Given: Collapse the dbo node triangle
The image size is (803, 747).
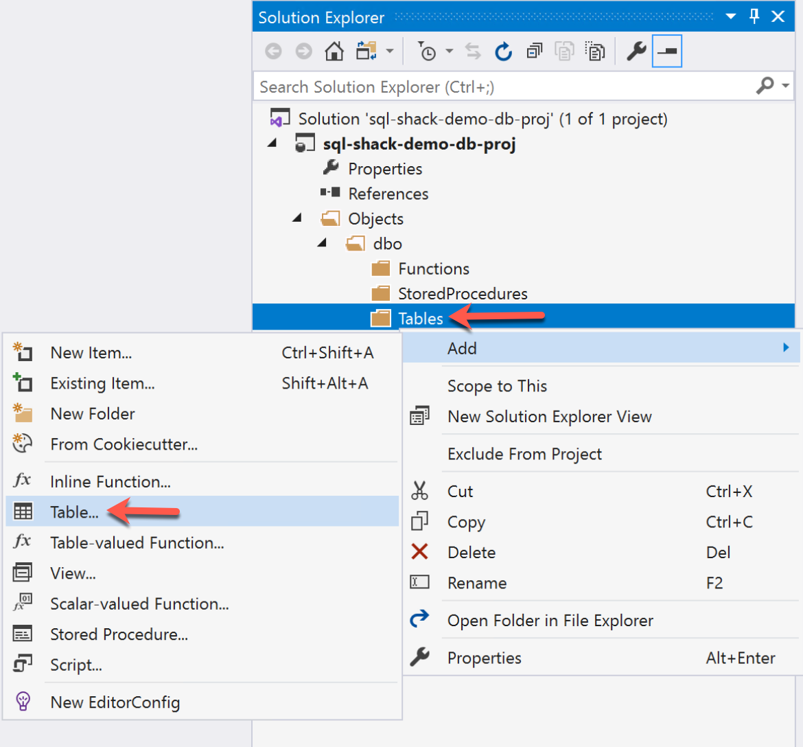Looking at the screenshot, I should [322, 243].
